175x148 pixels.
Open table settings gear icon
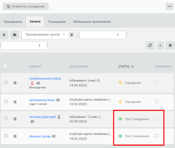point(170,46)
